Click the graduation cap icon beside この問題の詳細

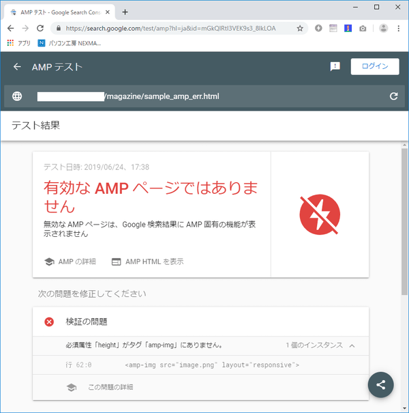72,387
